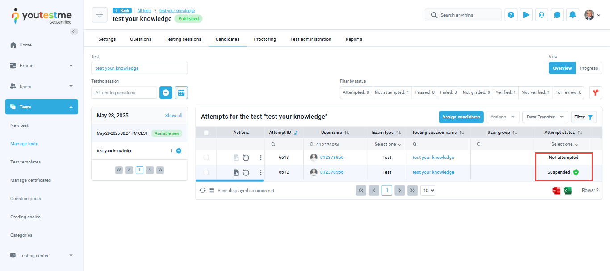Click the notifications bell icon
The width and height of the screenshot is (610, 271).
[x=572, y=15]
